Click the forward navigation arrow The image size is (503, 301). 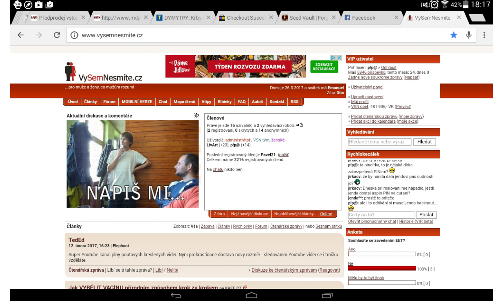coord(39,35)
